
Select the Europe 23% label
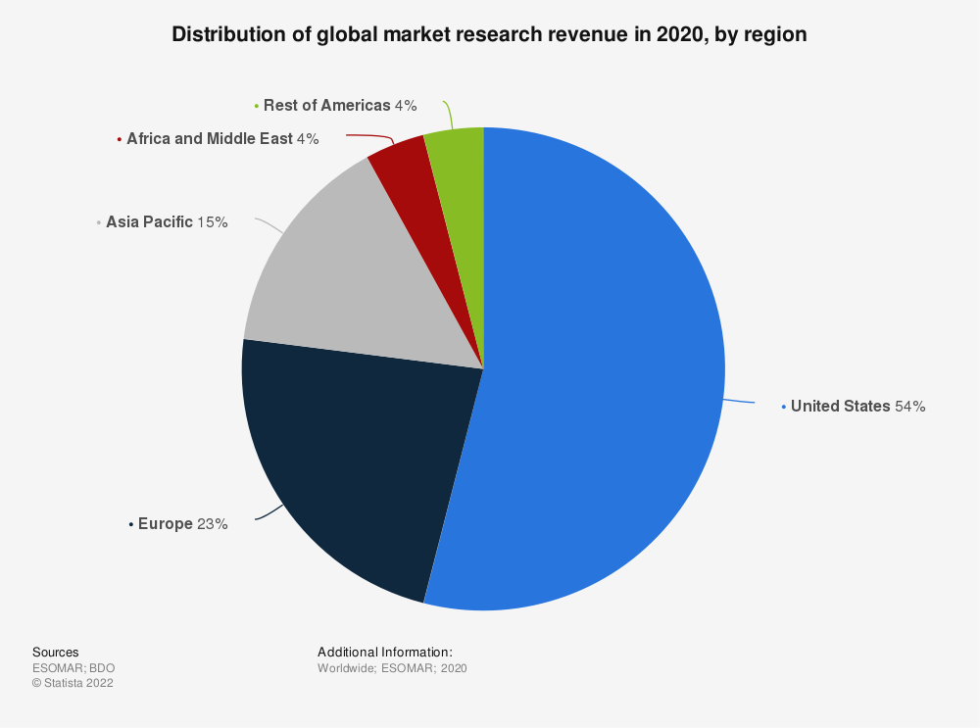click(182, 524)
